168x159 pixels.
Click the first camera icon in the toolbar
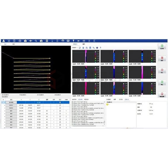[x=20, y=41]
